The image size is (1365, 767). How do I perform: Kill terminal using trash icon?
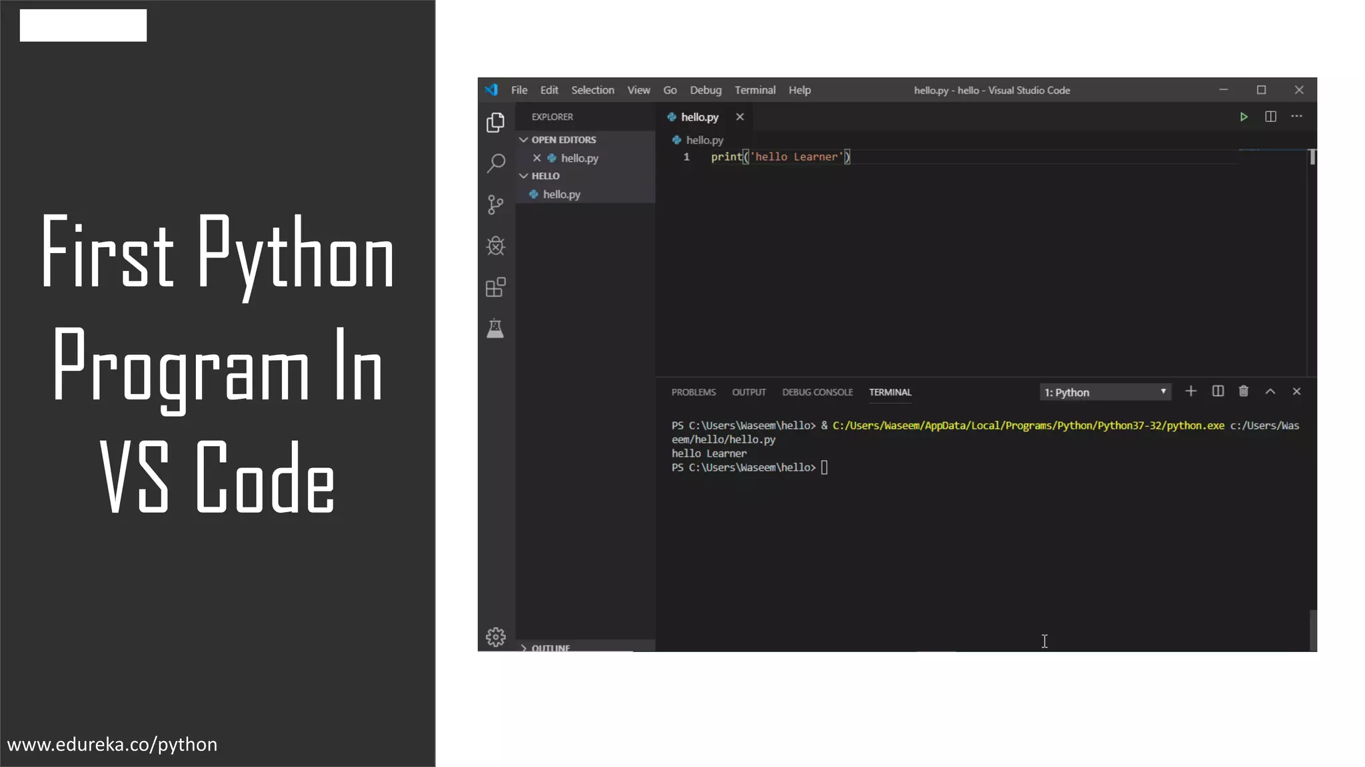click(x=1243, y=391)
